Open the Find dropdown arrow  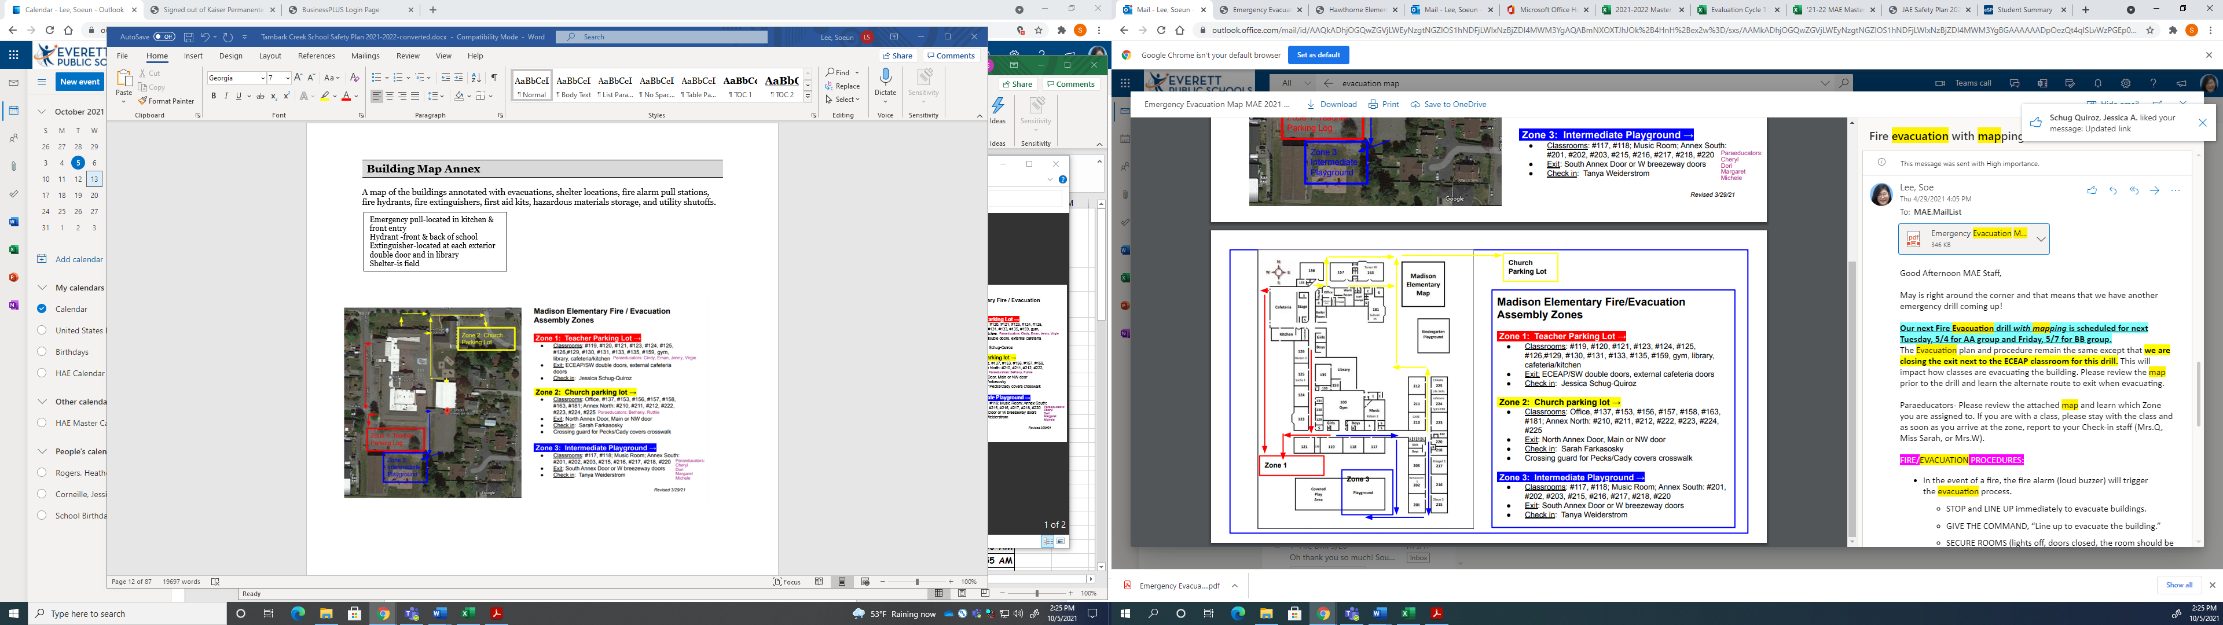click(x=857, y=72)
